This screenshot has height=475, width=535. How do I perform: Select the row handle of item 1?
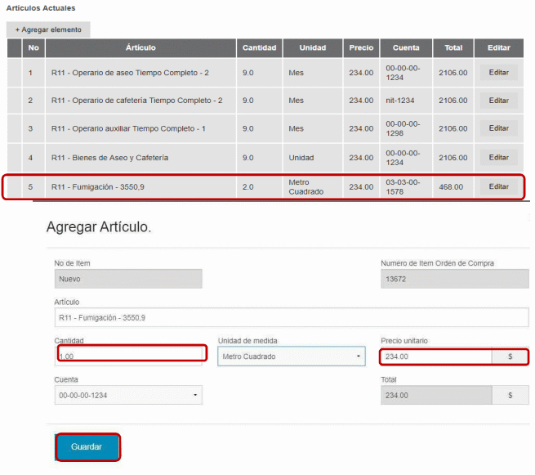tap(14, 73)
